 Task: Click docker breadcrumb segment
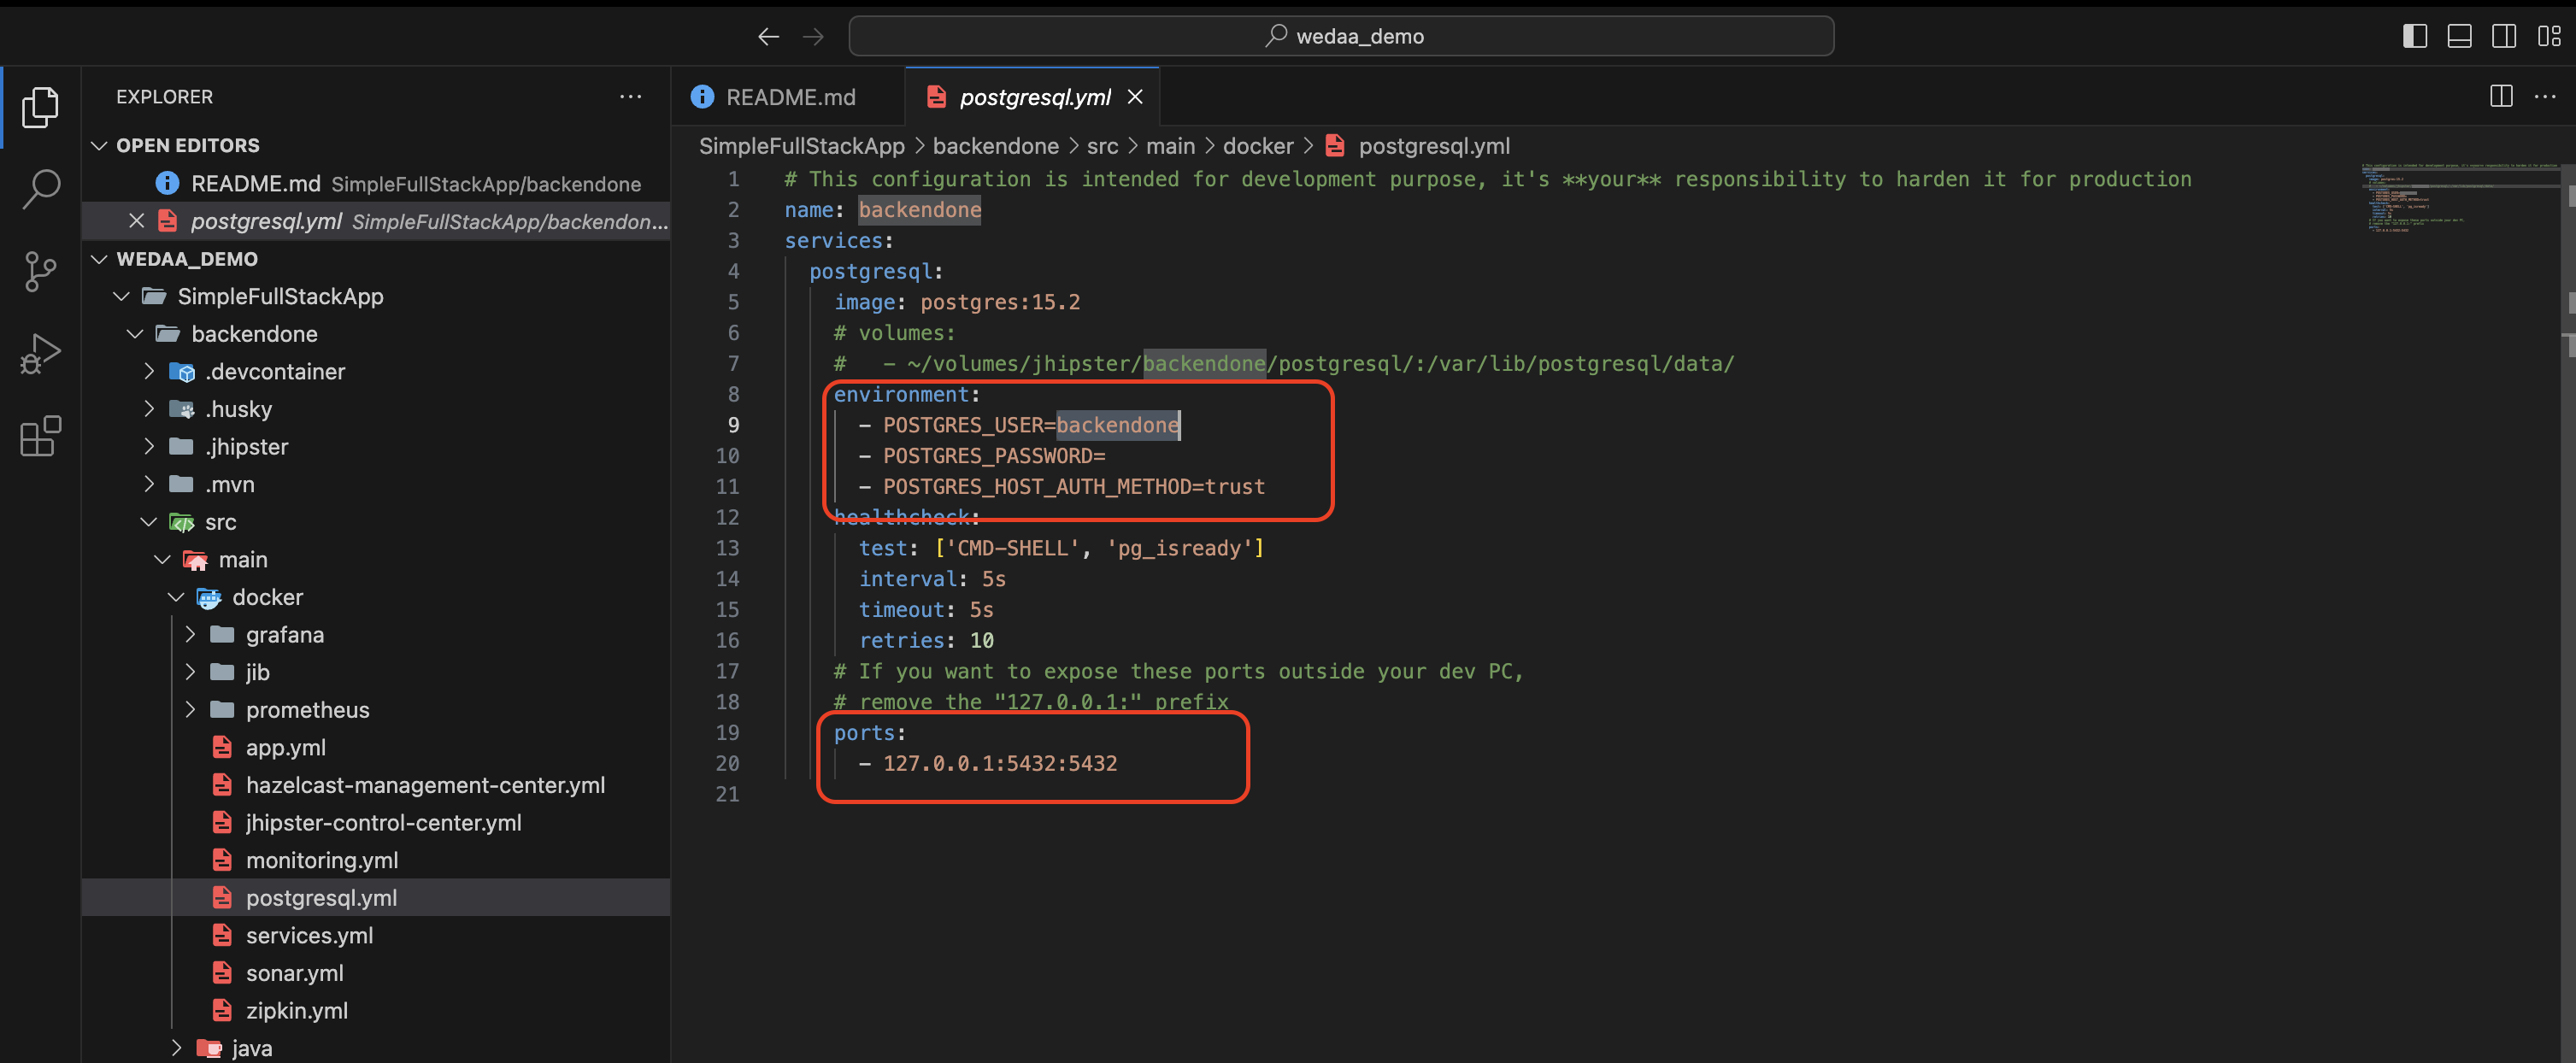[x=1258, y=146]
